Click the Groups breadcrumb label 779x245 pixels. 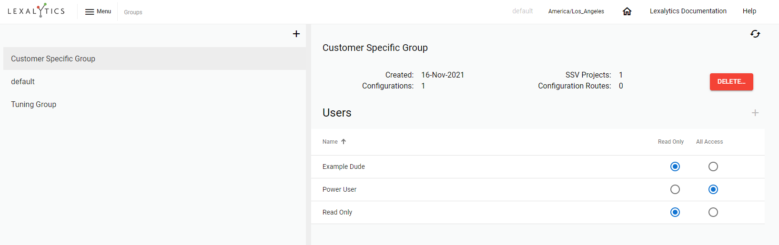tap(133, 12)
